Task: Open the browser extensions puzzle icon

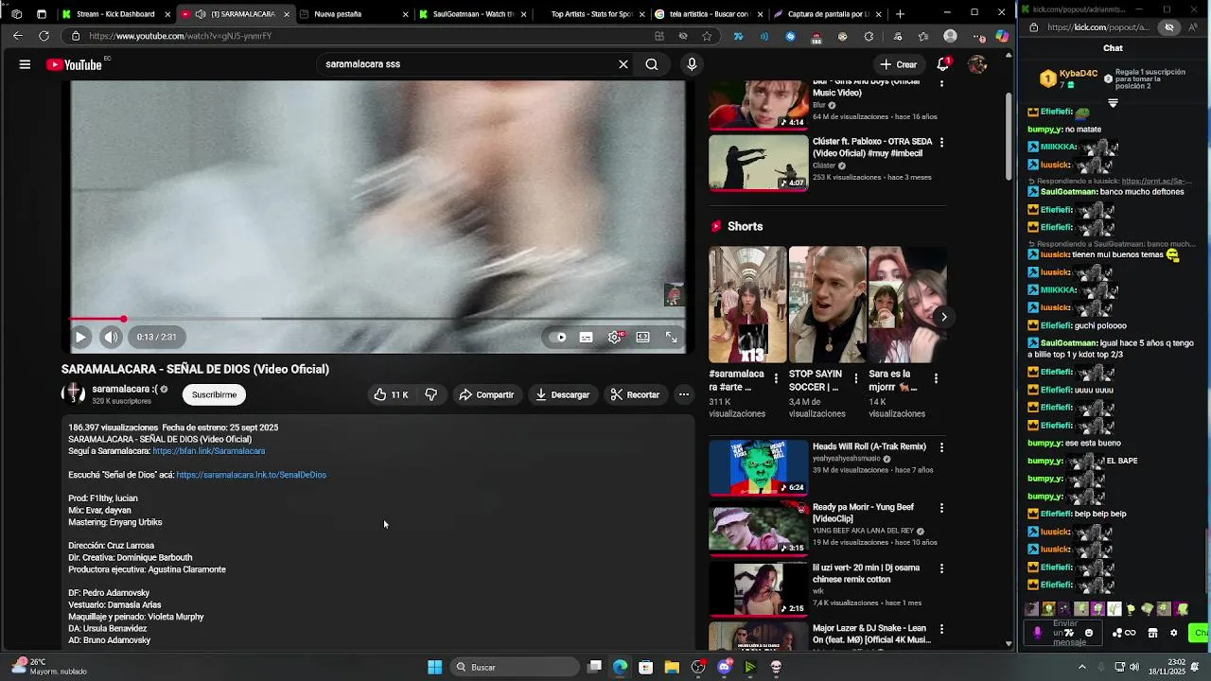Action: coord(869,37)
